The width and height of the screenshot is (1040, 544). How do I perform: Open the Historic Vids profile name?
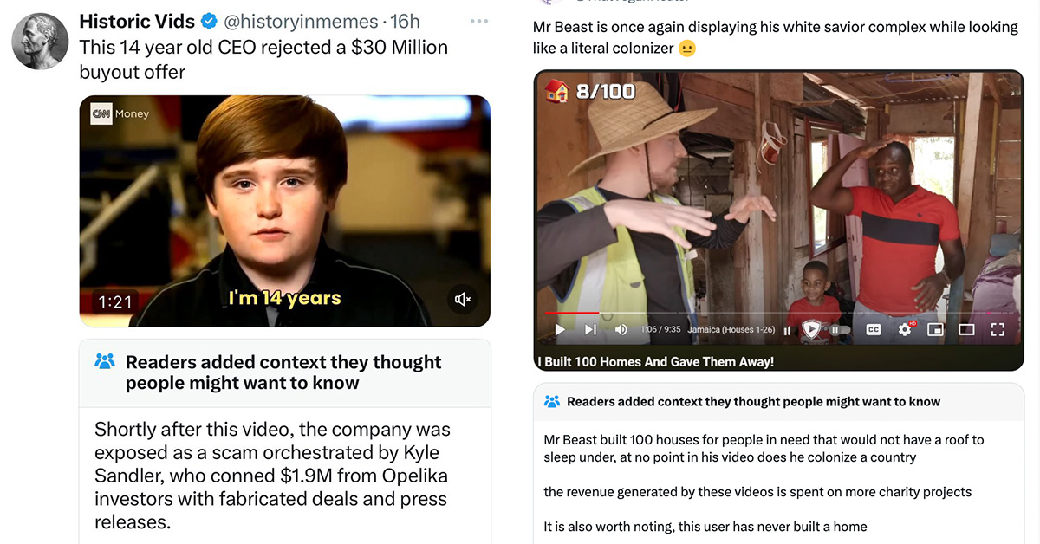(137, 21)
